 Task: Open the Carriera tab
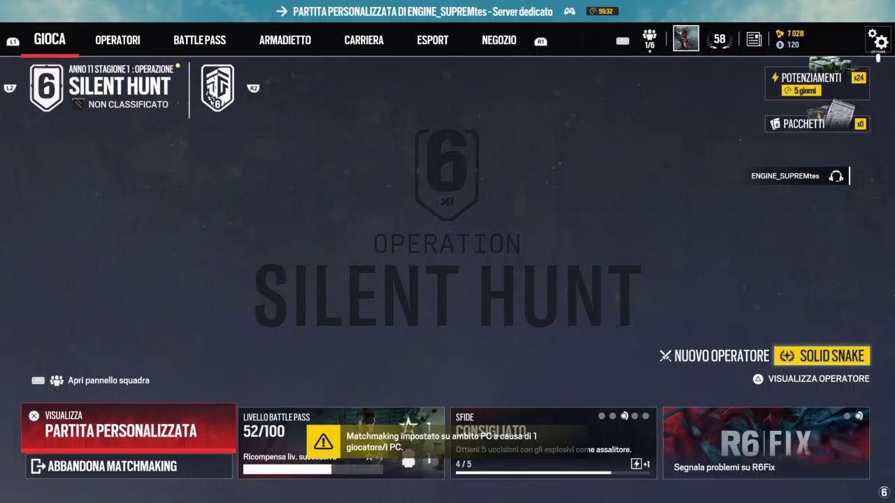click(364, 41)
